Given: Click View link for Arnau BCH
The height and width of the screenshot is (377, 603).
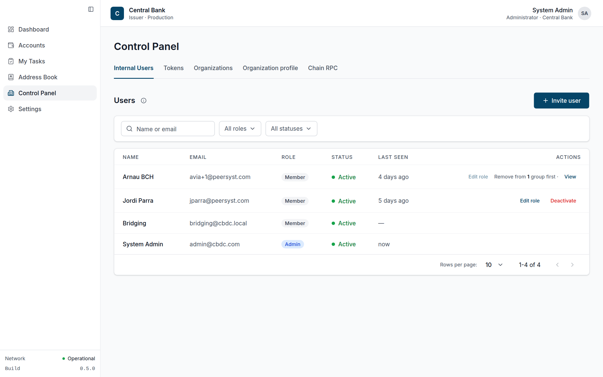Looking at the screenshot, I should [x=570, y=177].
